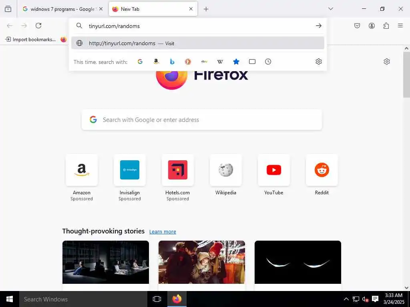Expand the list all tabs chevron
Screen dimensions: 410x307
[331, 9]
